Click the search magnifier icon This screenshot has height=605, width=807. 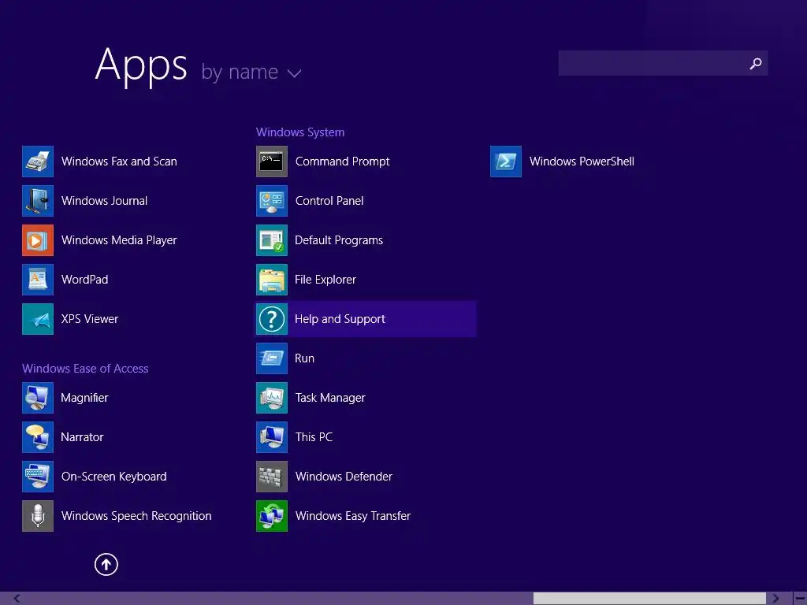[x=756, y=63]
